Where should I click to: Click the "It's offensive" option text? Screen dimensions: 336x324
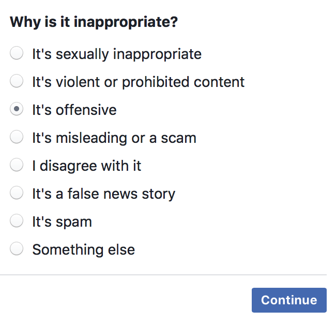pos(74,110)
